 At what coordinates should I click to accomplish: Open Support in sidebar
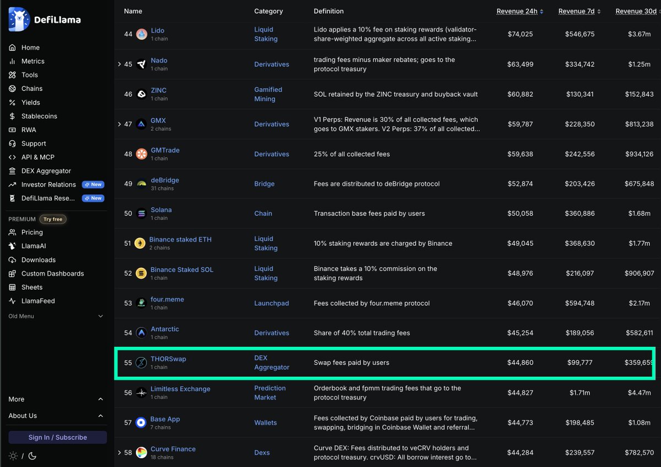coord(34,144)
